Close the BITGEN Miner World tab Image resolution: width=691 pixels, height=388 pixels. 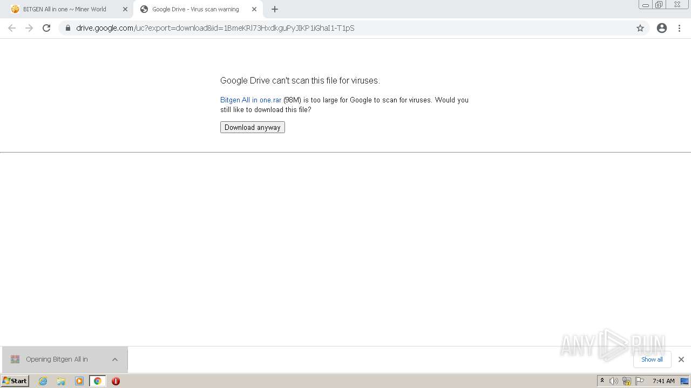[125, 9]
